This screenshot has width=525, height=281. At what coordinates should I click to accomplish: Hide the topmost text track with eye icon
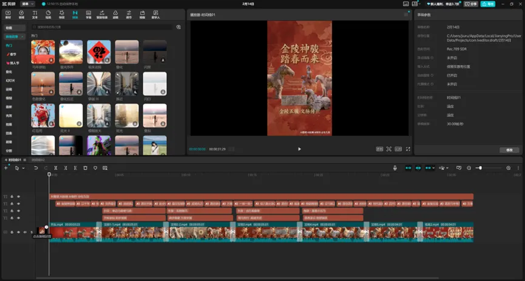pos(18,197)
